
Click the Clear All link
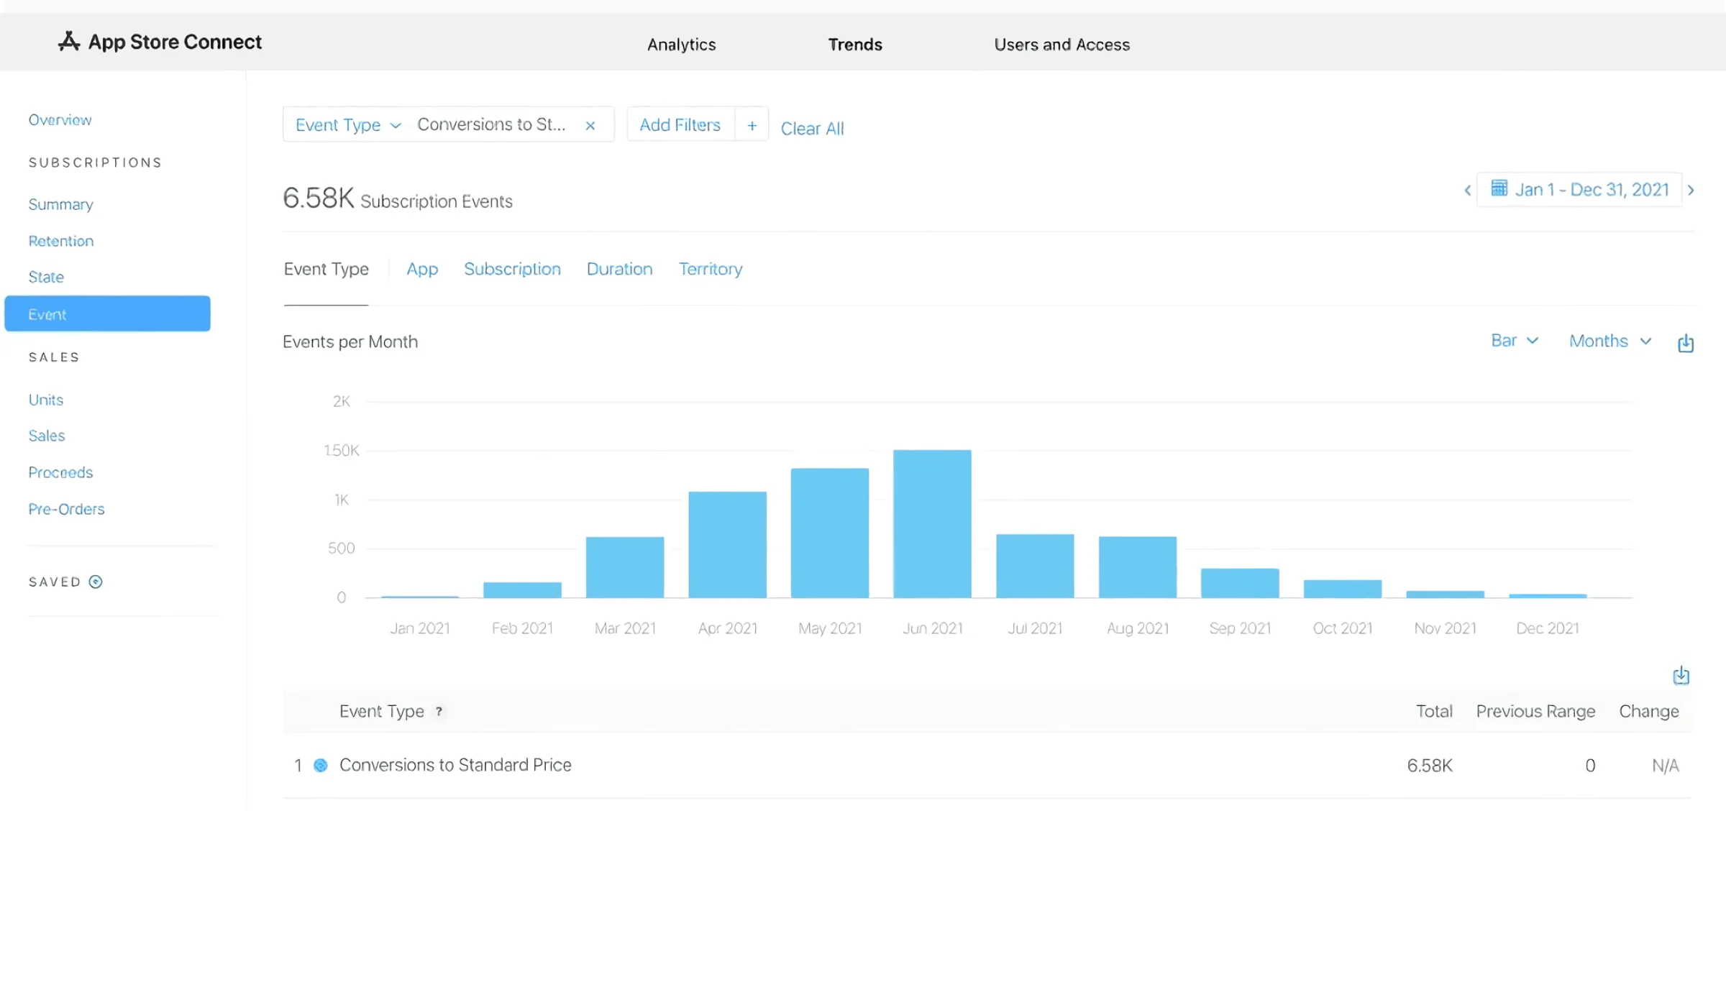point(813,128)
